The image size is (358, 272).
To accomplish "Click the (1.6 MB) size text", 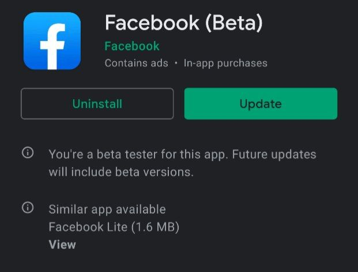I will [155, 227].
